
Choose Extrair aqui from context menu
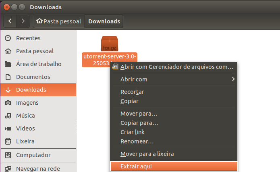point(174,166)
